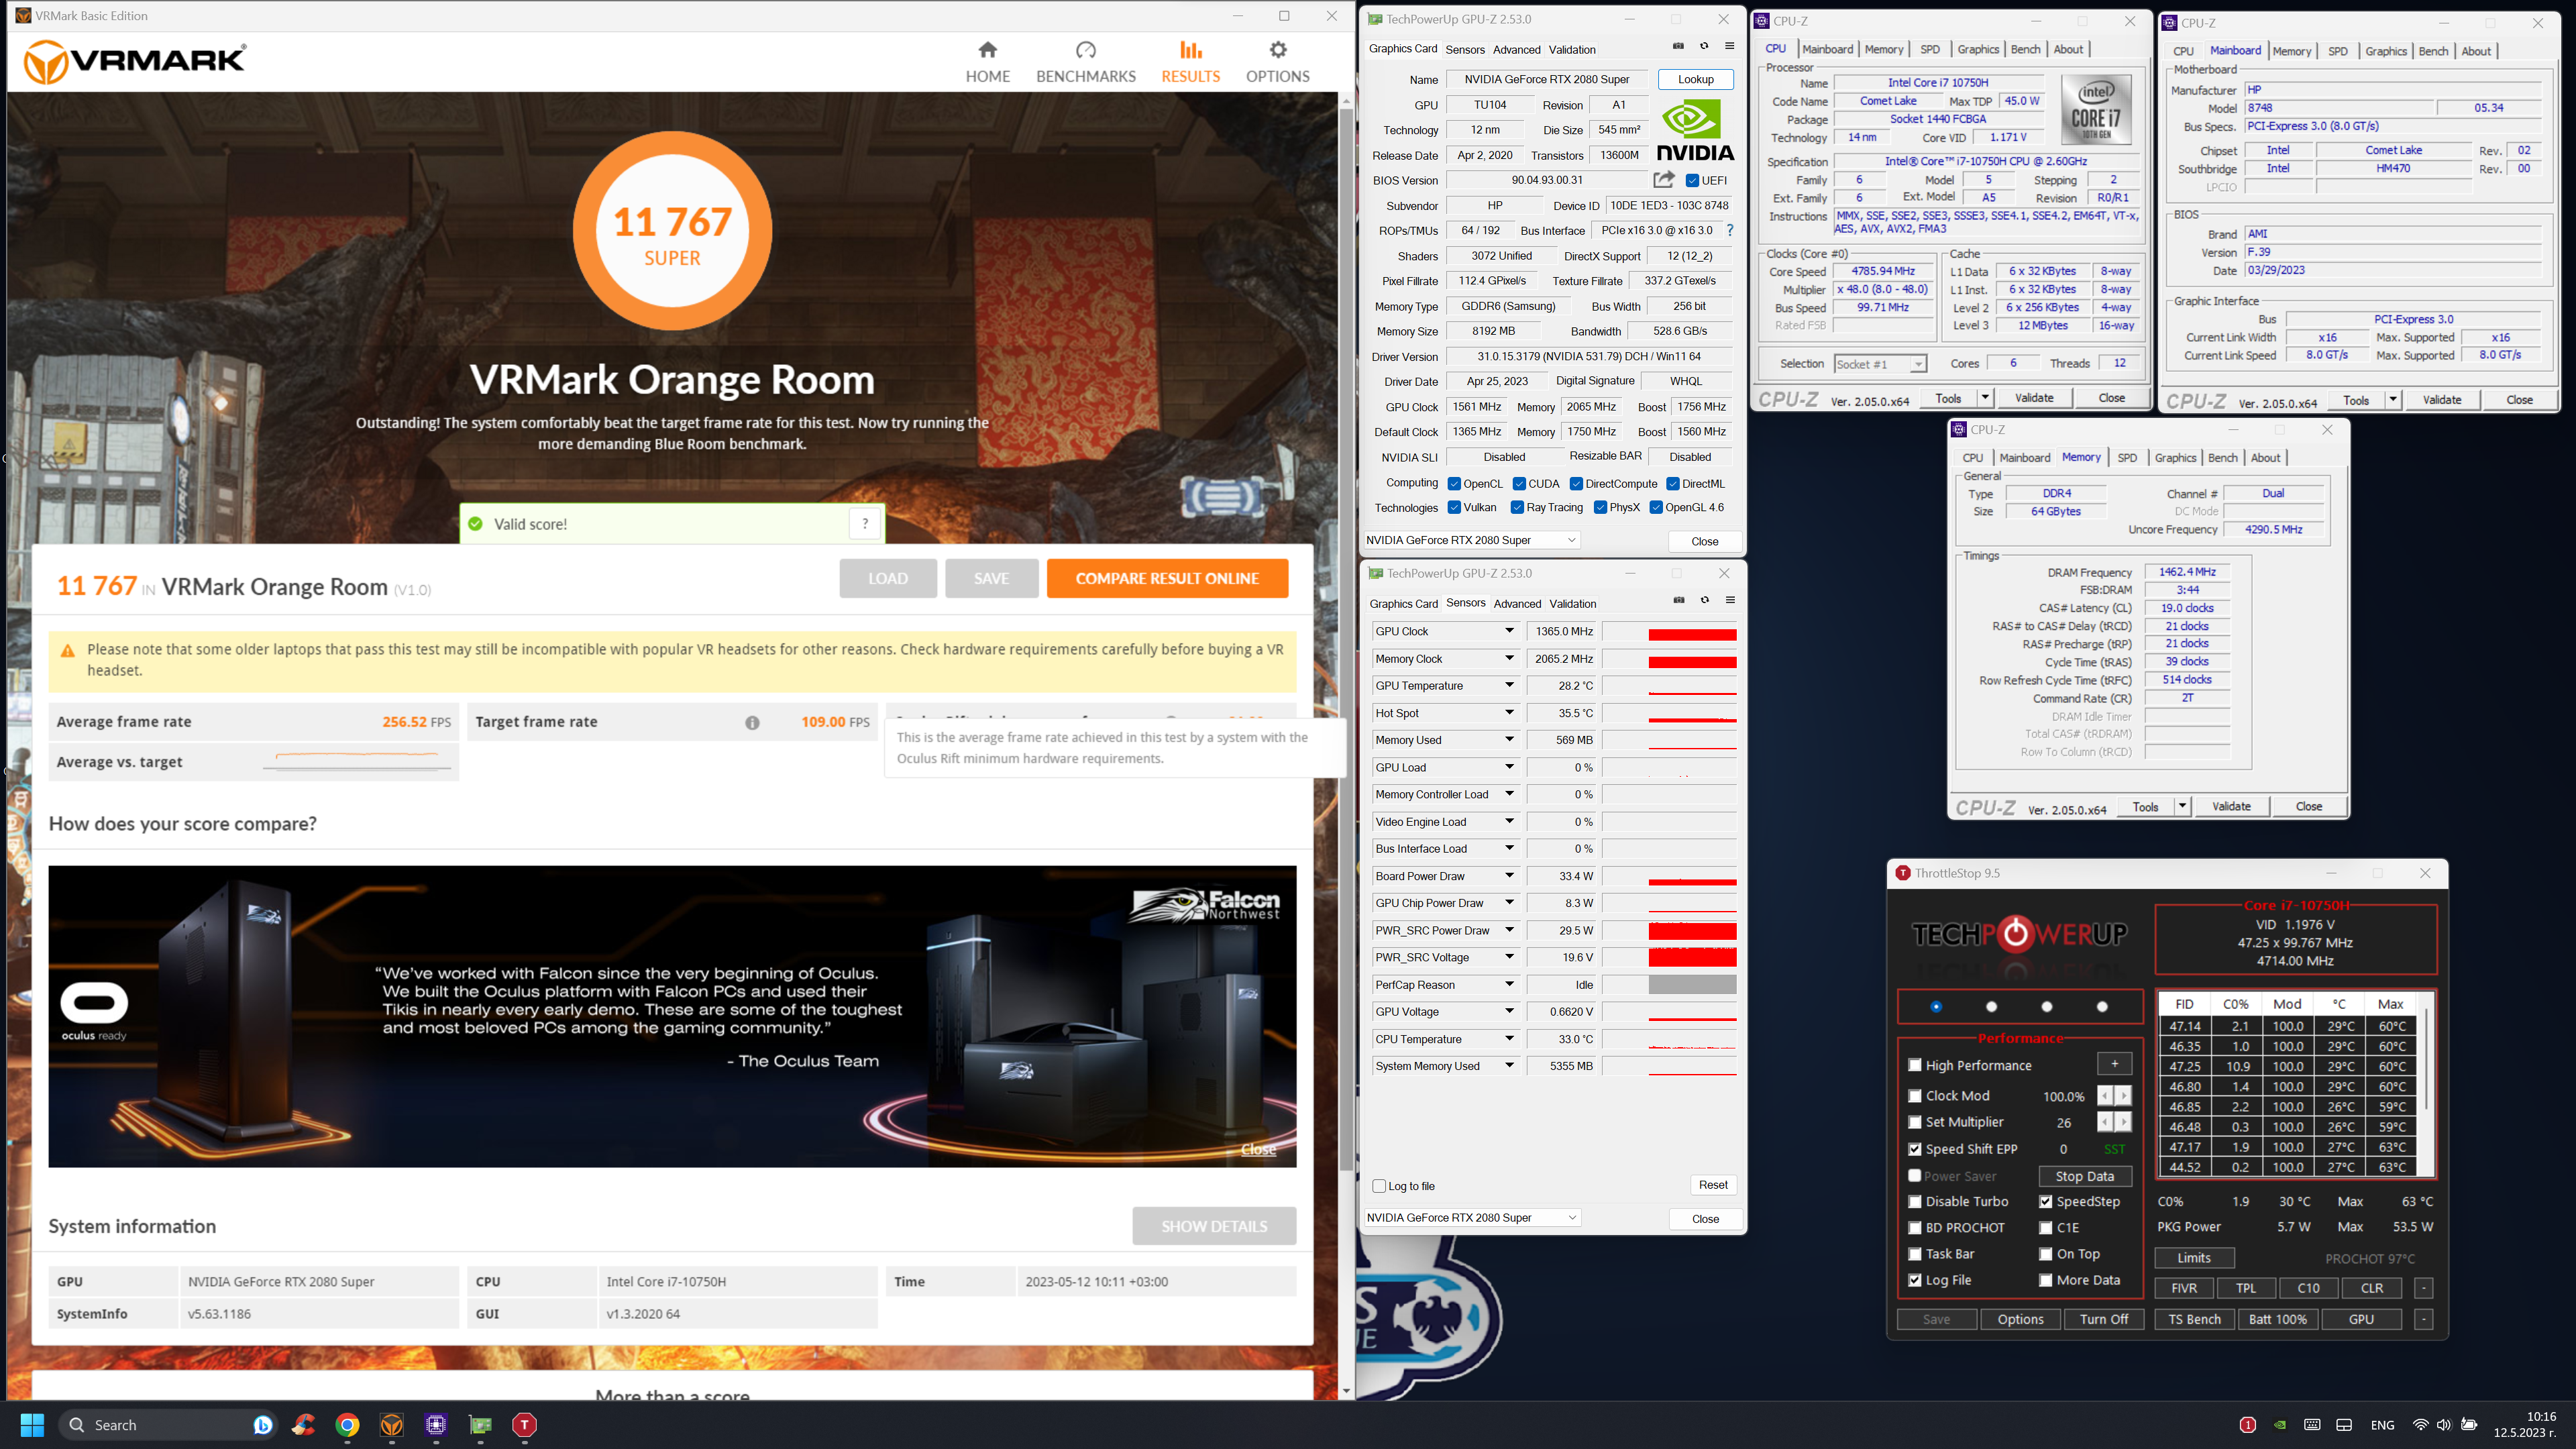Click ThrottleStop tray notification icon
This screenshot has width=2576, height=1449.
click(x=2248, y=1425)
